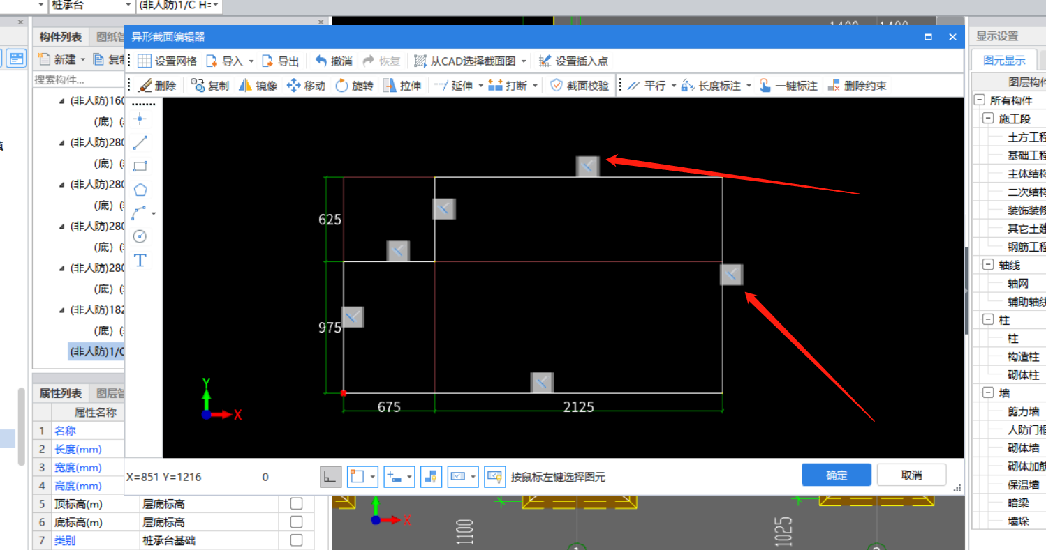The image size is (1046, 550).
Task: Run 截面校验 section check
Action: [x=580, y=86]
